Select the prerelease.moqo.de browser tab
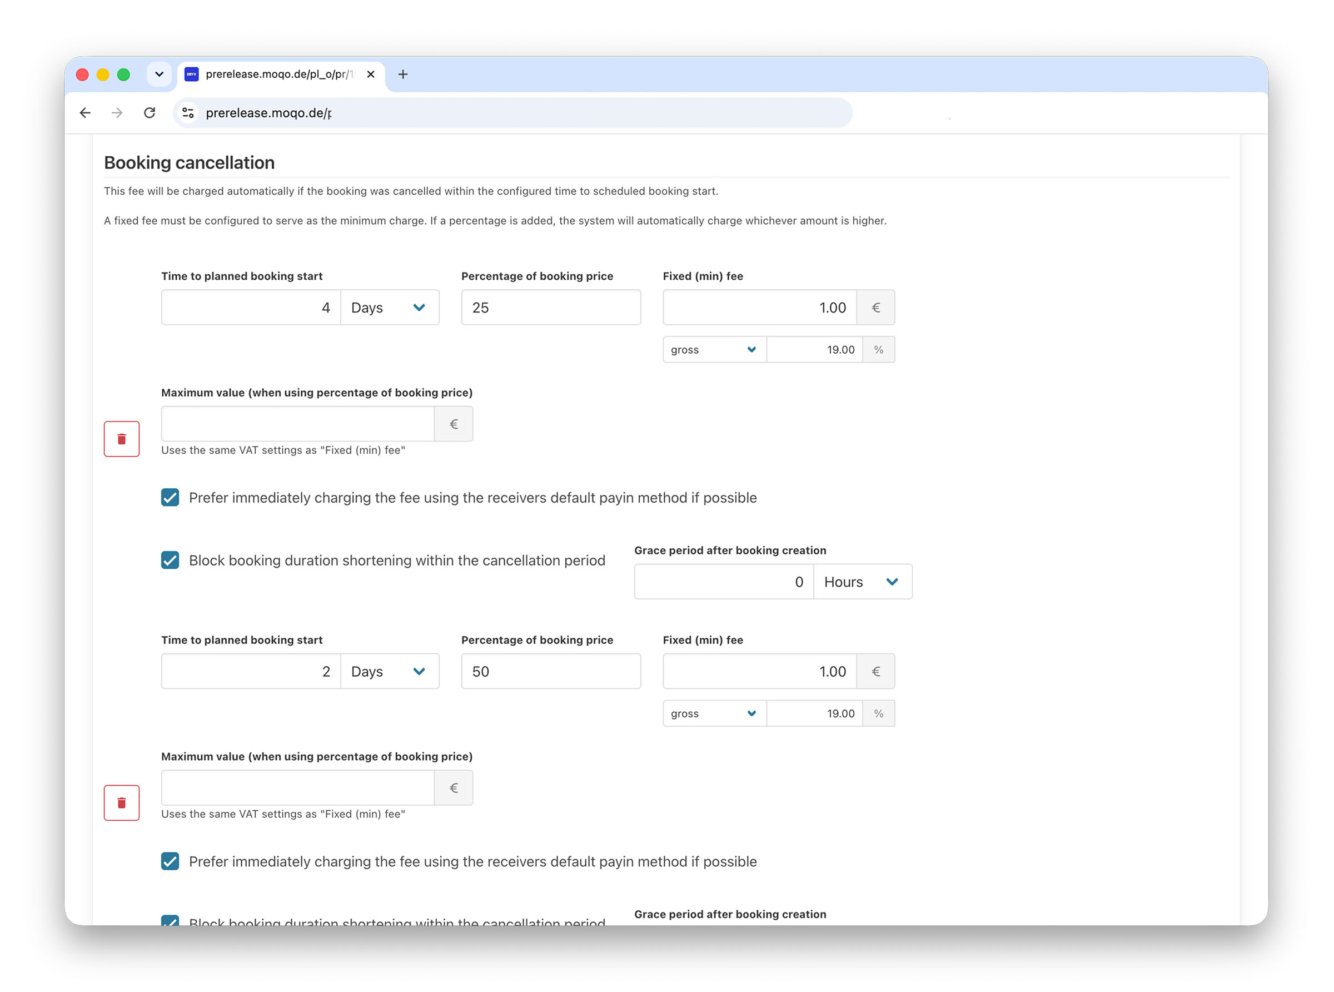Image resolution: width=1334 pixels, height=992 pixels. coord(280,75)
